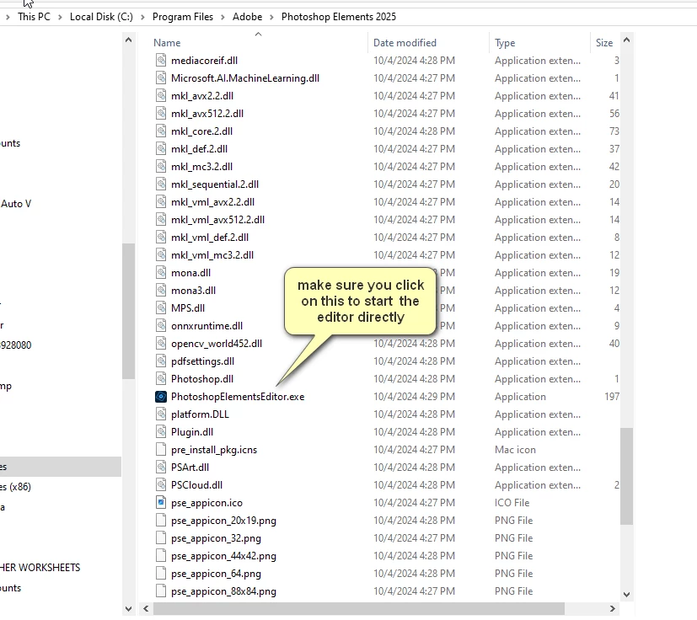
Task: Select pse_appicon_20x19.png file name
Action: pos(223,521)
